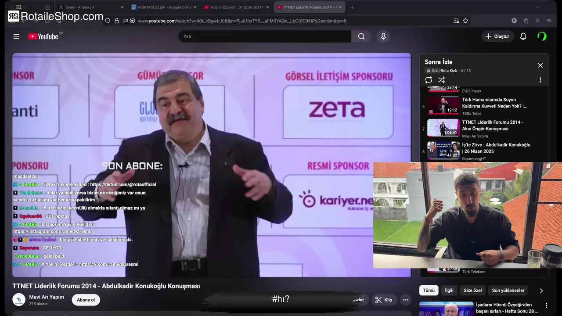Select the Size özel filter chip
The height and width of the screenshot is (316, 562).
[x=472, y=291]
